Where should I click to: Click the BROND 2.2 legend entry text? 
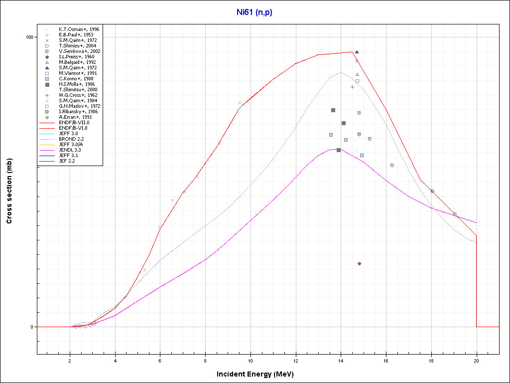[71, 139]
